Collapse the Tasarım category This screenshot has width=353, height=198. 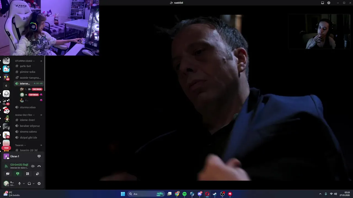tap(20, 145)
